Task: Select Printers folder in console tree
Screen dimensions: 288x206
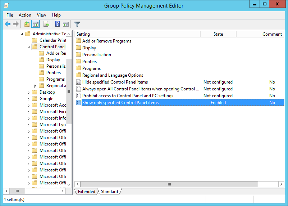Action: [53, 73]
